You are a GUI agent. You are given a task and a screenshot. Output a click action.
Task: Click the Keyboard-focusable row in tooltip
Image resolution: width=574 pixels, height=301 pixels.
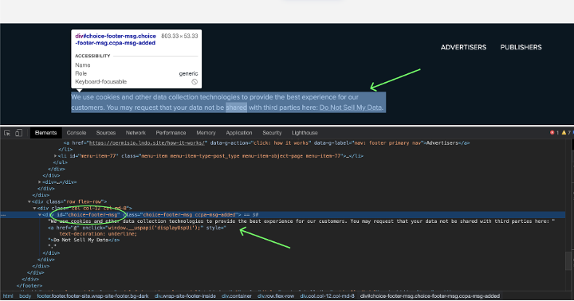136,82
